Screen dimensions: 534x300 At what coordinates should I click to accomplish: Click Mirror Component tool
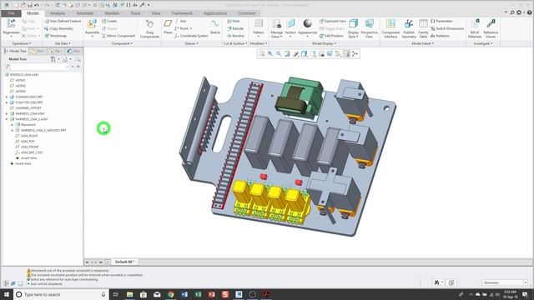coord(118,36)
